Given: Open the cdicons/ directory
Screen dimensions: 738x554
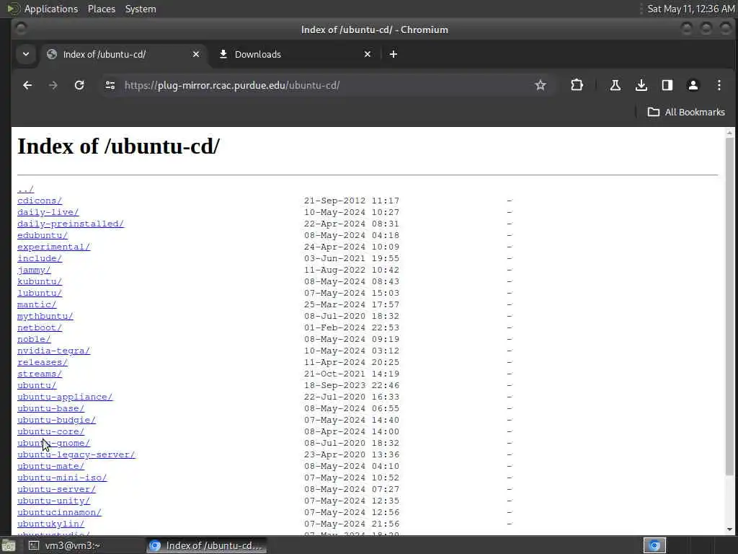Looking at the screenshot, I should click(40, 201).
